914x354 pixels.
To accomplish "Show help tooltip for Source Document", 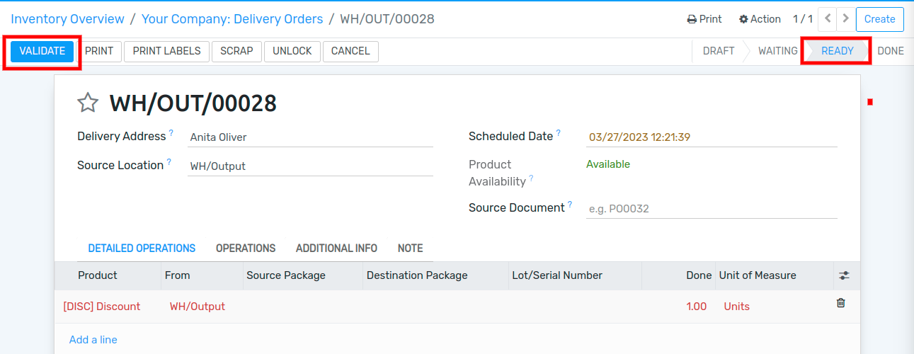I will tap(569, 204).
